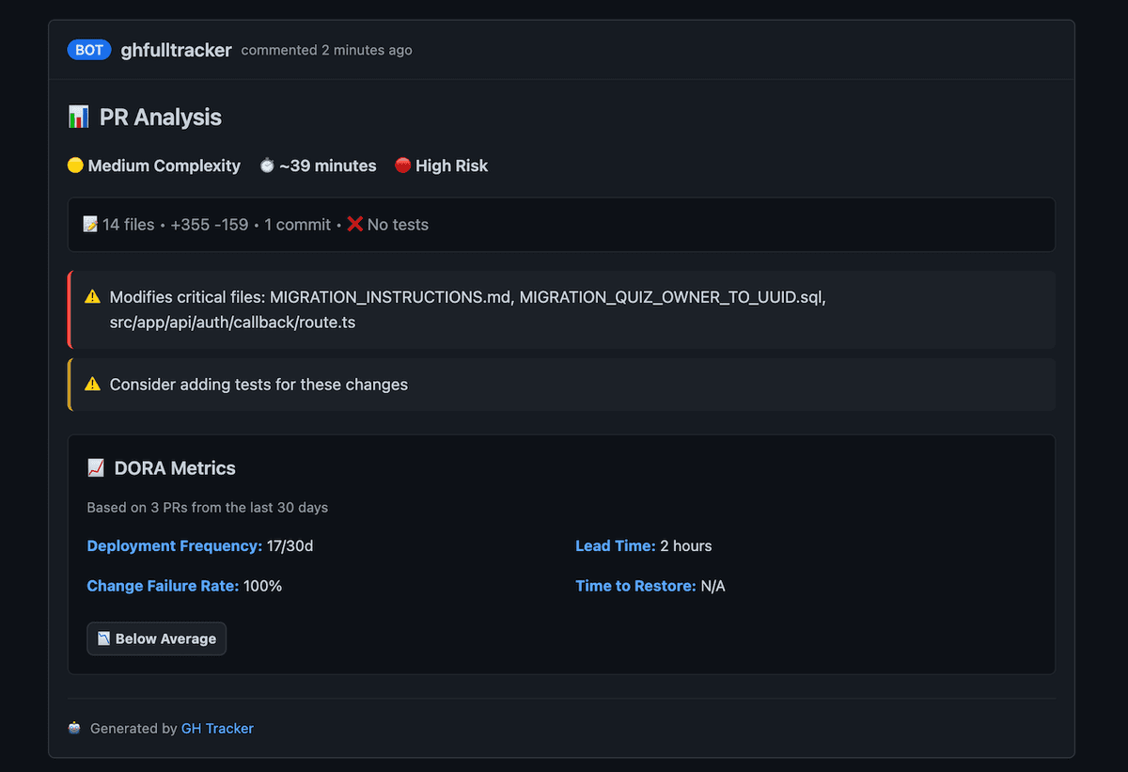Select the BOT badge label
Image resolution: width=1128 pixels, height=772 pixels.
(88, 50)
